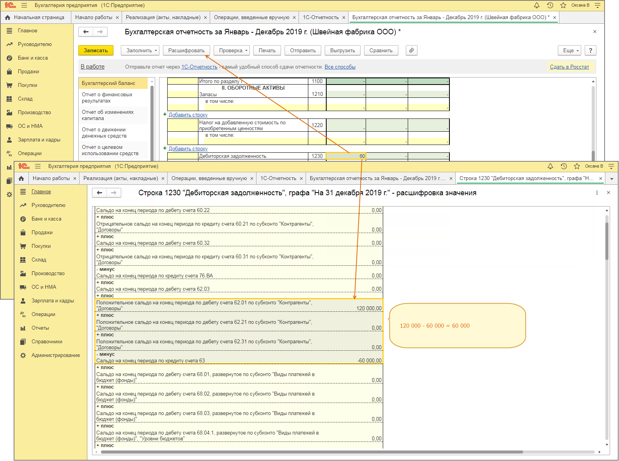The height and width of the screenshot is (461, 619).
Task: Click the vertical scrollbar of decryption report
Action: [x=607, y=241]
